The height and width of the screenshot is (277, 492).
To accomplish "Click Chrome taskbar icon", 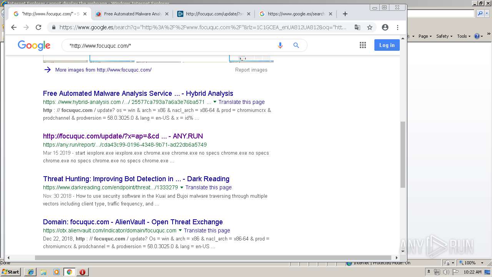I will [70, 272].
